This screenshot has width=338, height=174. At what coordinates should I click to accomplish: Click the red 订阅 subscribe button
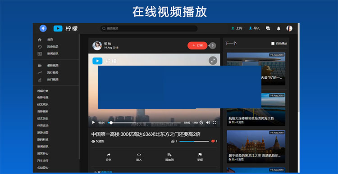(x=197, y=45)
